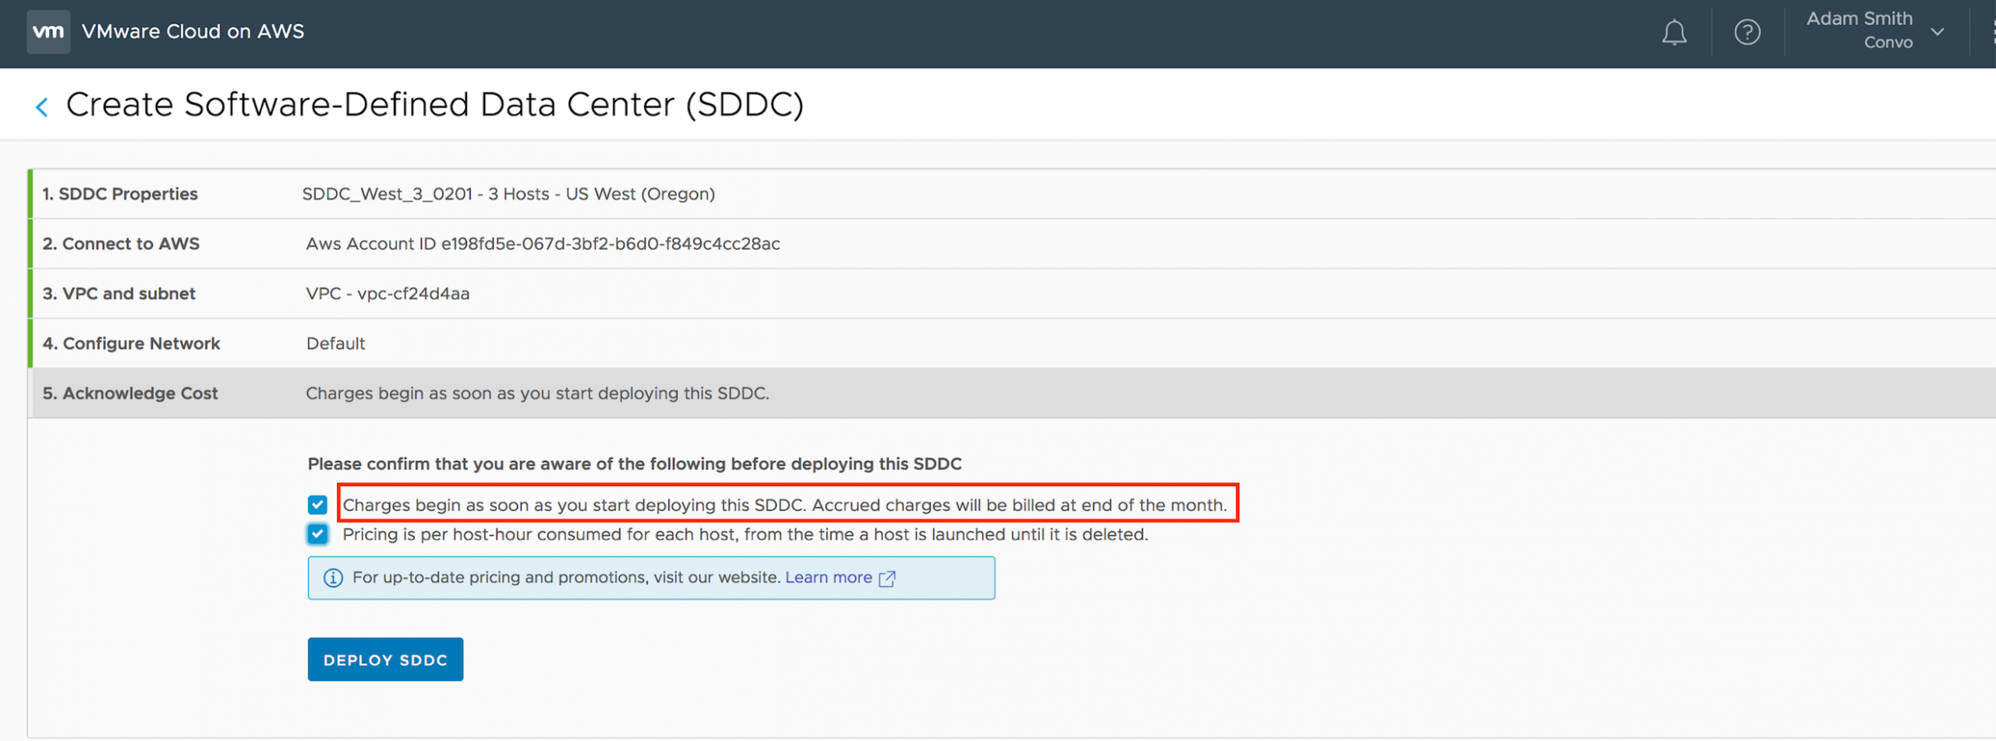
Task: Click the external link icon beside Learn more
Action: tap(887, 578)
